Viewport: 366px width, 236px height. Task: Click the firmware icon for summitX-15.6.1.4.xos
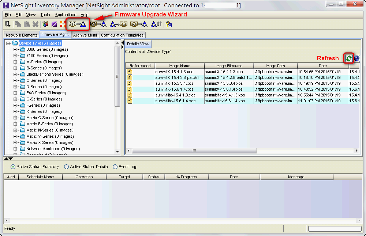click(130, 89)
